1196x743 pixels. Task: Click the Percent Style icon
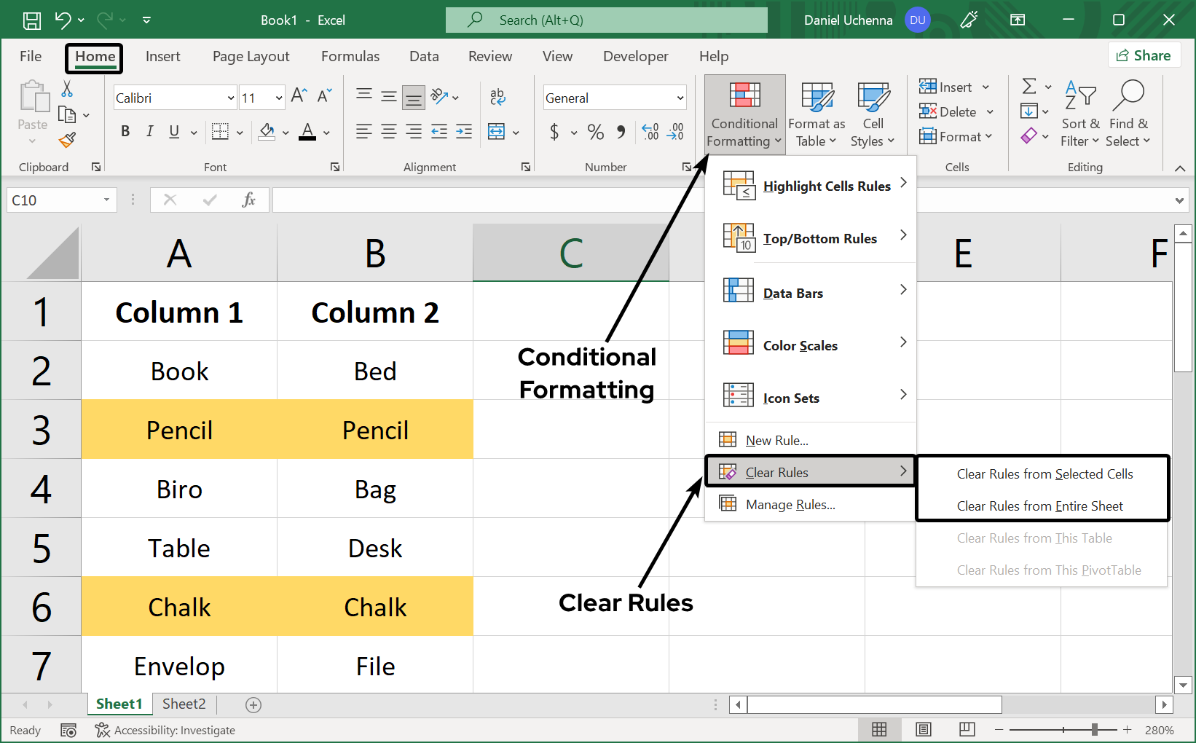click(595, 132)
